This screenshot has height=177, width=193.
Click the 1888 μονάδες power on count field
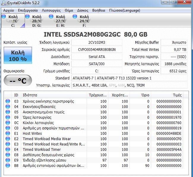174,64
